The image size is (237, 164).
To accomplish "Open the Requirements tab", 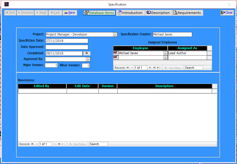I will tap(187, 13).
